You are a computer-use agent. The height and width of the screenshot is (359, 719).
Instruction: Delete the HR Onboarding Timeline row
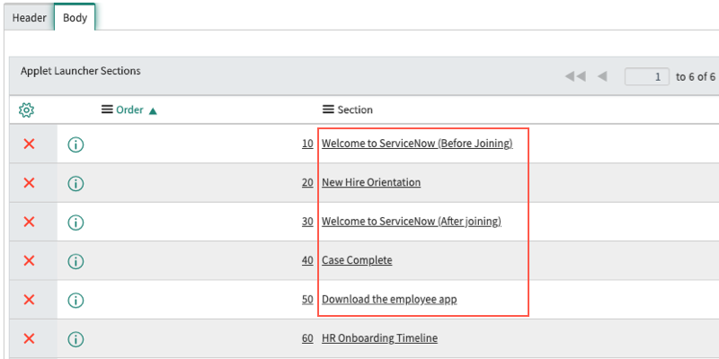point(29,339)
